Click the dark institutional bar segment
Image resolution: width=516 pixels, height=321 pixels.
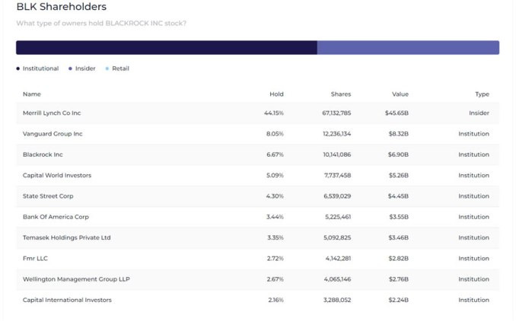click(x=167, y=47)
